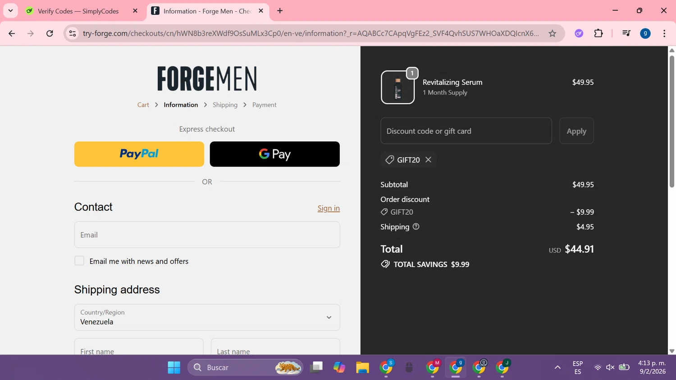Open the Chrome taskbar icon with M badge
Image resolution: width=676 pixels, height=380 pixels.
433,367
